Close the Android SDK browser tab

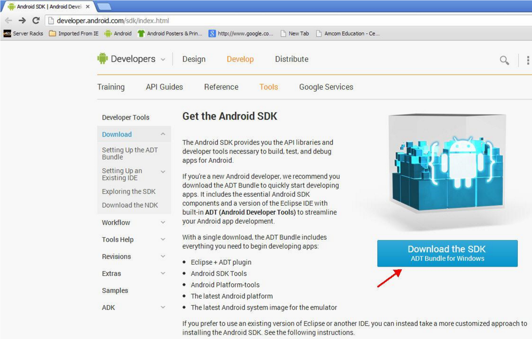(88, 7)
